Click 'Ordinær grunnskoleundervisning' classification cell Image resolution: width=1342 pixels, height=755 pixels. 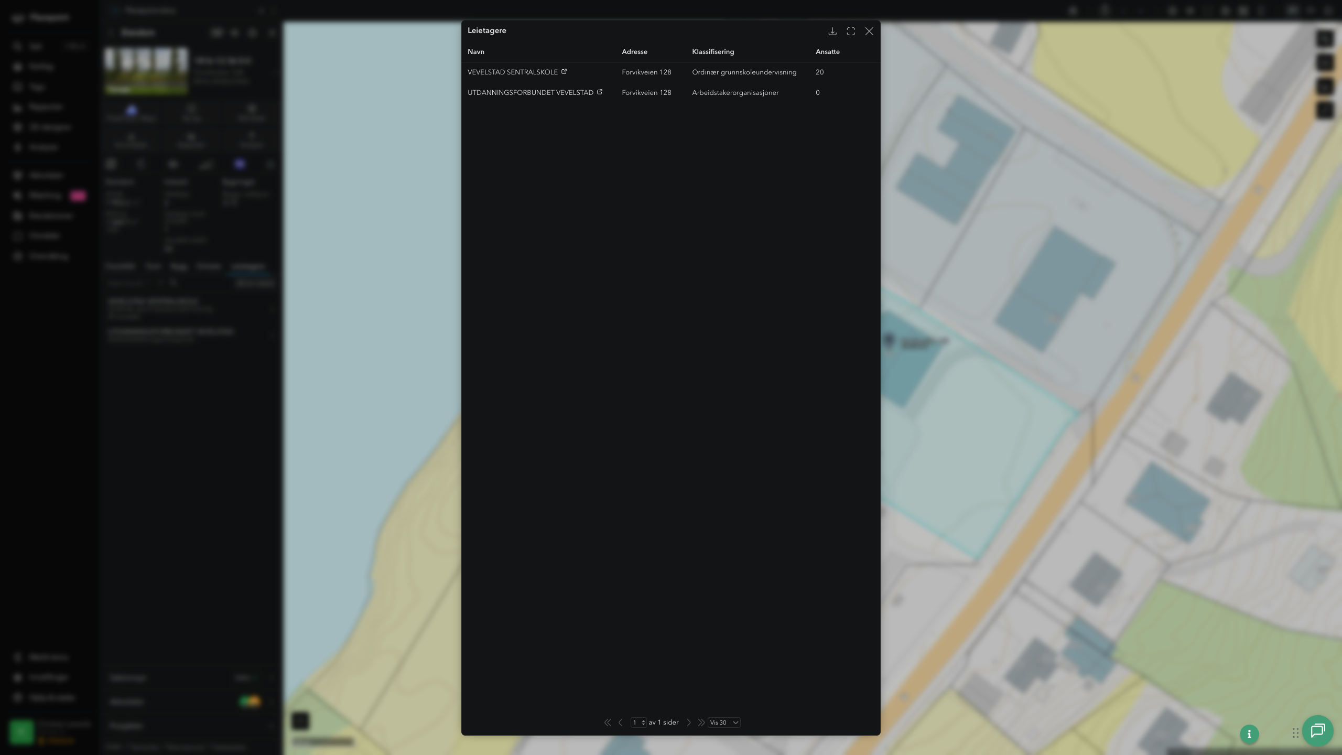(x=744, y=72)
